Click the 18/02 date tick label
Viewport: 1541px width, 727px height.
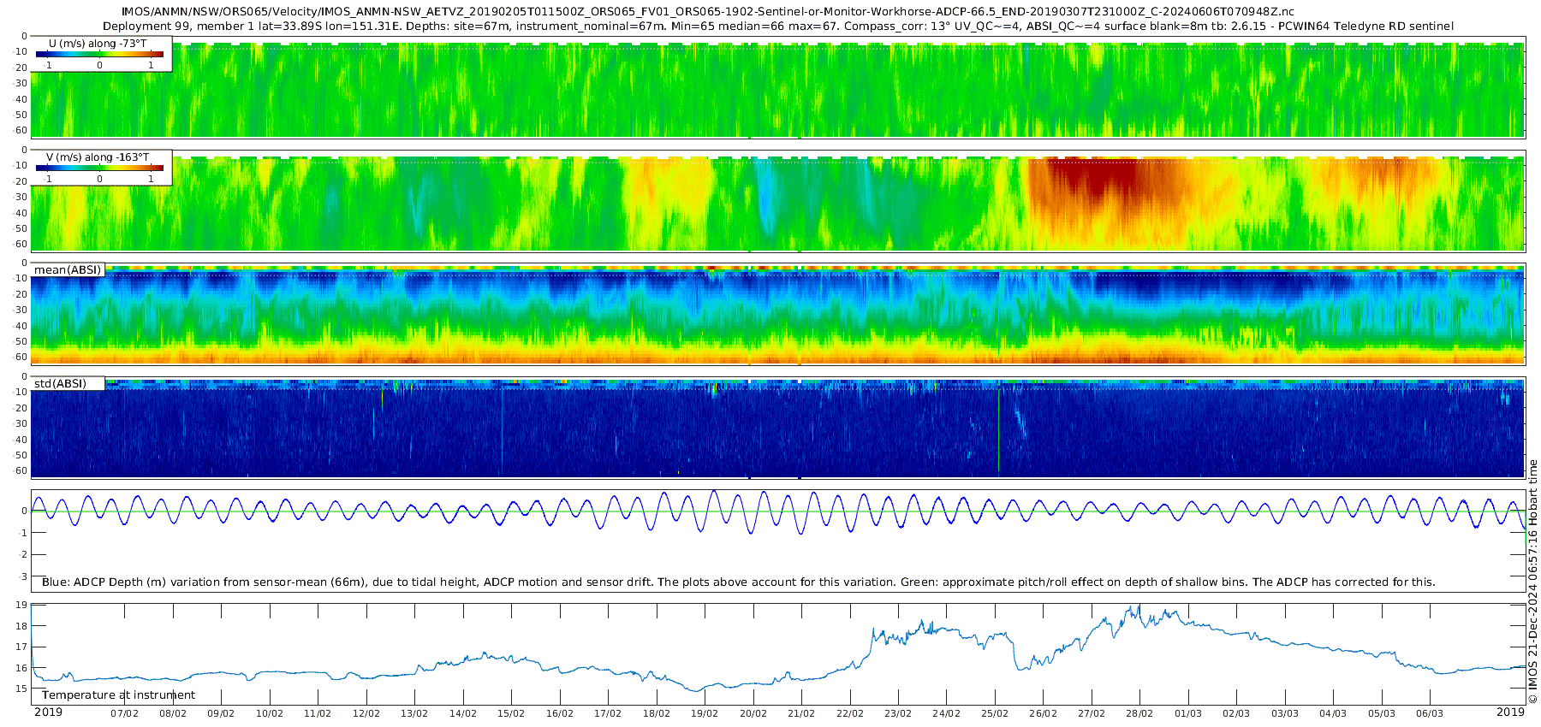point(657,713)
